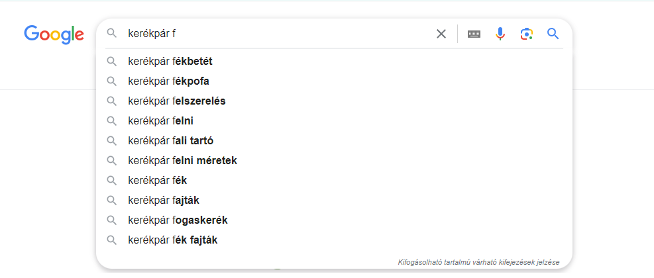The width and height of the screenshot is (654, 278).
Task: Select suggestion "kerékpár fékbetét"
Action: coord(170,62)
